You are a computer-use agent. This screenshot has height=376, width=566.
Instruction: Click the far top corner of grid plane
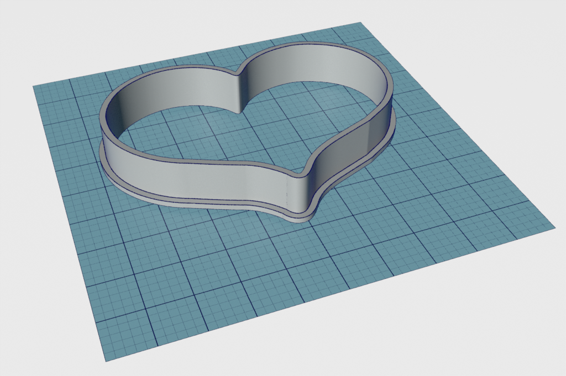360,23
